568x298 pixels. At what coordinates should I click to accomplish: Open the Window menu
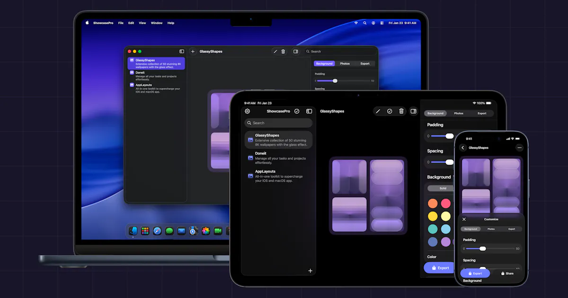[x=157, y=23]
